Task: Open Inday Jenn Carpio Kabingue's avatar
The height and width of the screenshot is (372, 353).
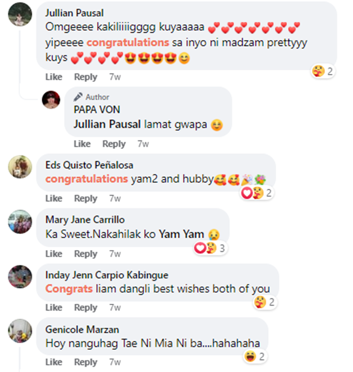Action: (x=20, y=276)
